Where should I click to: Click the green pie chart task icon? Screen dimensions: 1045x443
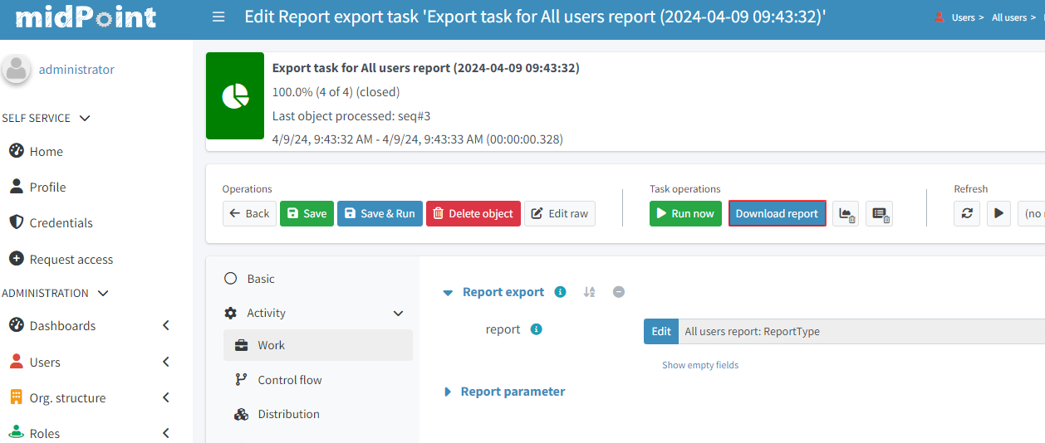click(235, 96)
